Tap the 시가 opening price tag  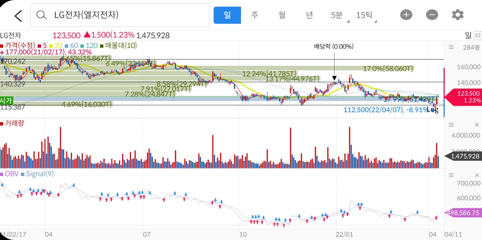point(6,100)
